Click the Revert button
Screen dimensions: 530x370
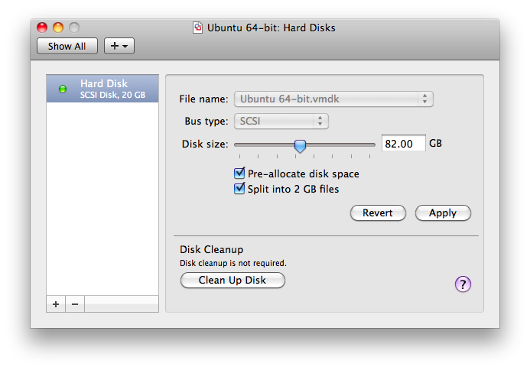(x=378, y=213)
